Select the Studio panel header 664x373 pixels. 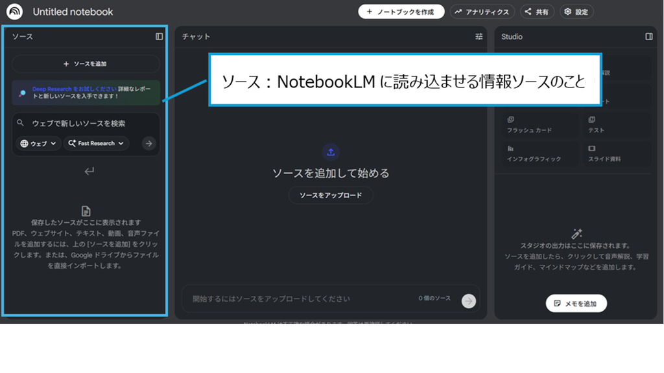click(x=512, y=36)
